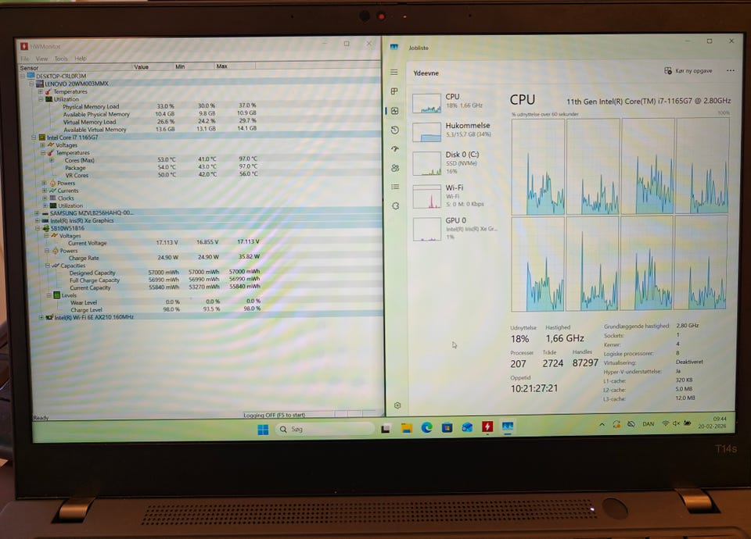This screenshot has width=751, height=539.
Task: Open File Explorer from the taskbar
Action: [407, 428]
